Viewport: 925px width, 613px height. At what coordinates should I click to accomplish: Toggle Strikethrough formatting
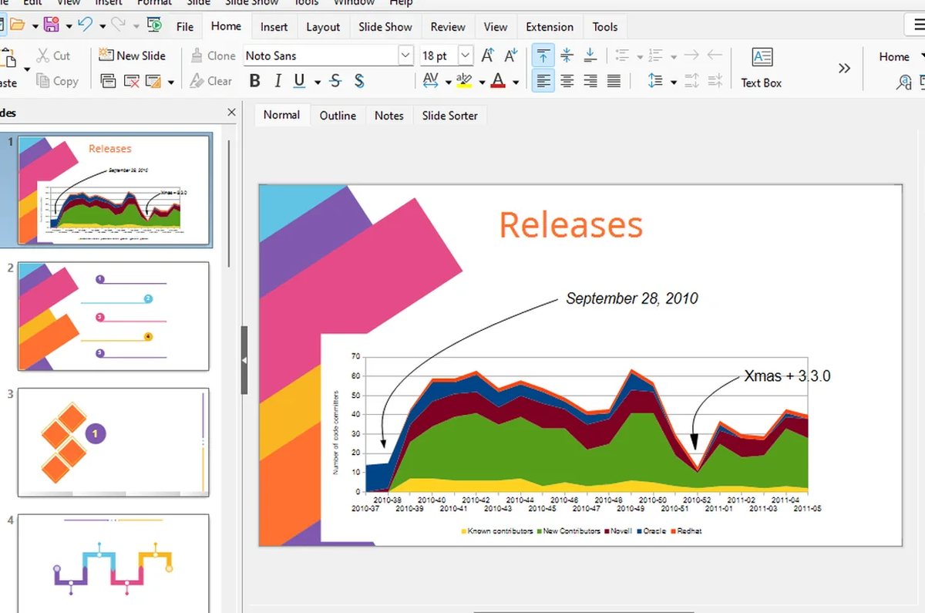335,81
